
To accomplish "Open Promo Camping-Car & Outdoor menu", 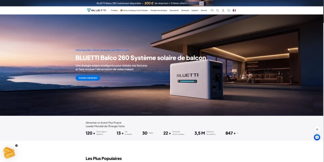I will coord(134,11).
